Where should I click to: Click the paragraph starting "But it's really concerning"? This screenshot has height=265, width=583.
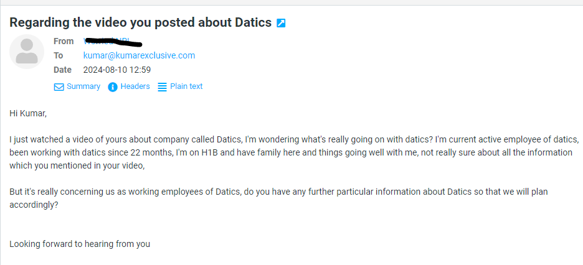pos(278,192)
